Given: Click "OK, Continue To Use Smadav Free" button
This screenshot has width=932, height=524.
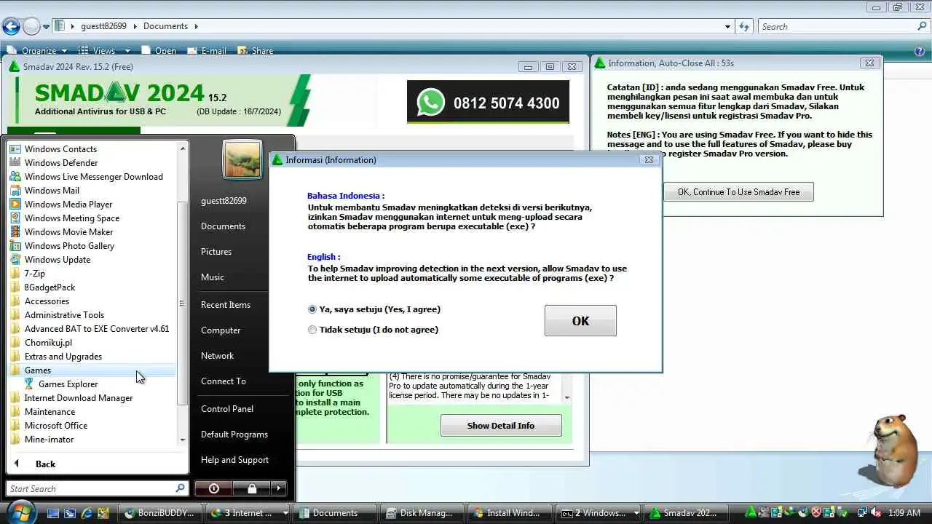Looking at the screenshot, I should point(738,192).
